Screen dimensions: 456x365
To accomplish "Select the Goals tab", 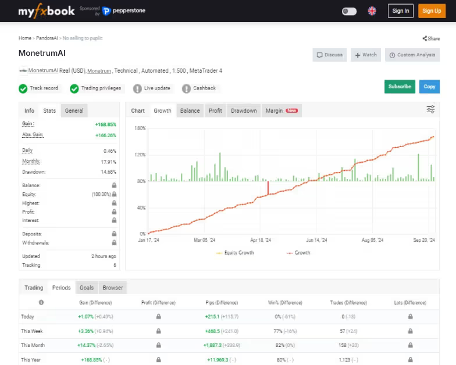I will coord(87,288).
